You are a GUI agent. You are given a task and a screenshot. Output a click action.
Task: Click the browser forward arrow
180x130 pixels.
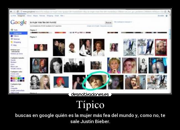[14, 12]
